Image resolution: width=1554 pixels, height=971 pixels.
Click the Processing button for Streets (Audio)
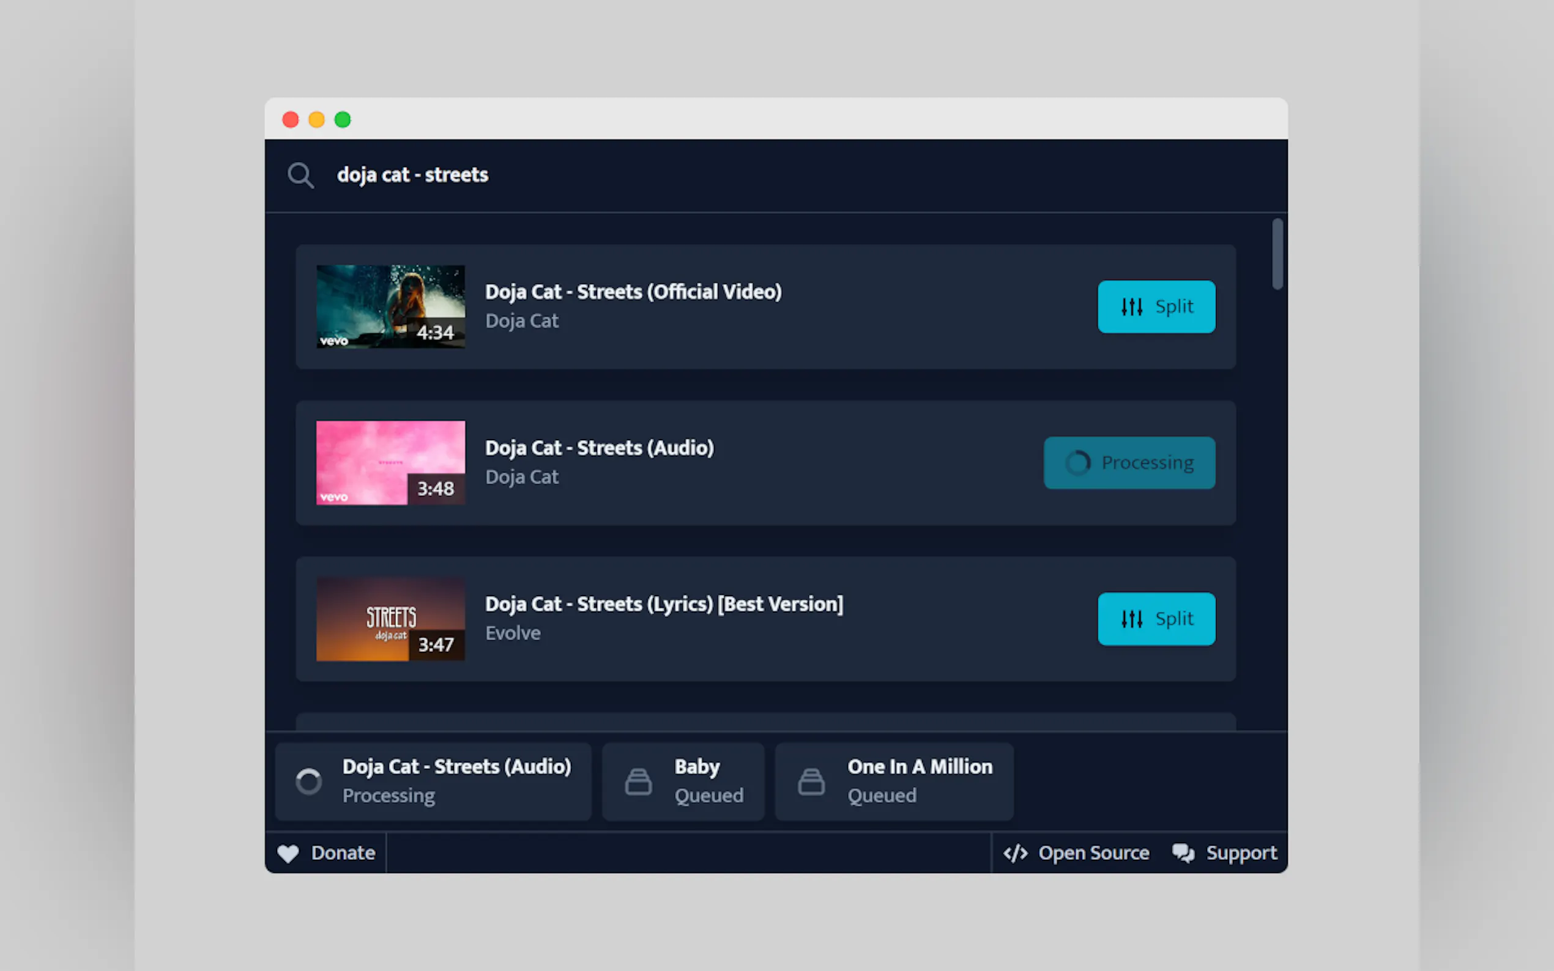coord(1129,462)
